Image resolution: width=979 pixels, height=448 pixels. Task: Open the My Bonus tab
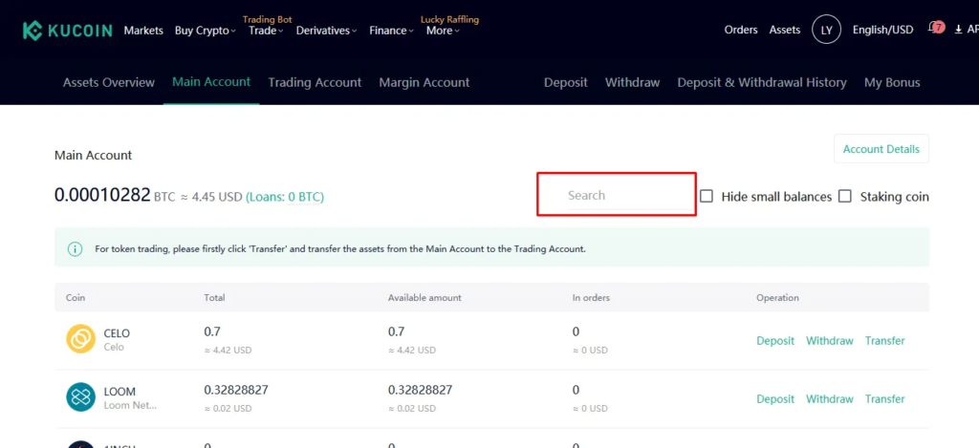tap(892, 82)
